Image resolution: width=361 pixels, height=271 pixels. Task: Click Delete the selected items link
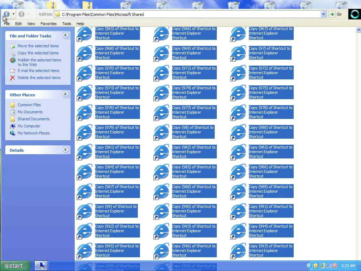point(39,78)
